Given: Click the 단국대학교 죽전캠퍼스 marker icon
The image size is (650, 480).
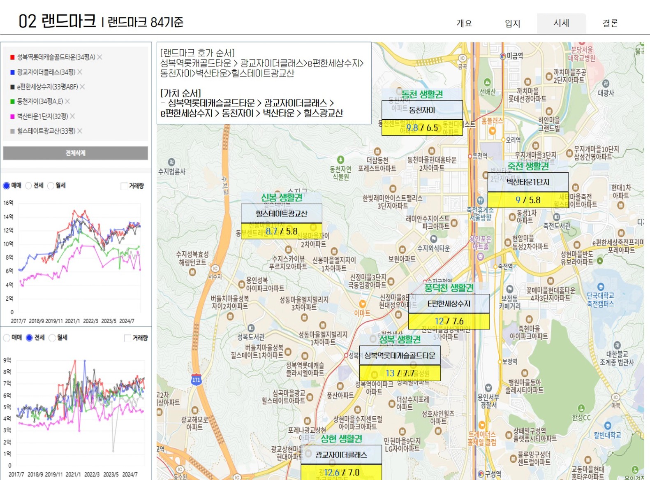Looking at the screenshot, I should [x=601, y=287].
